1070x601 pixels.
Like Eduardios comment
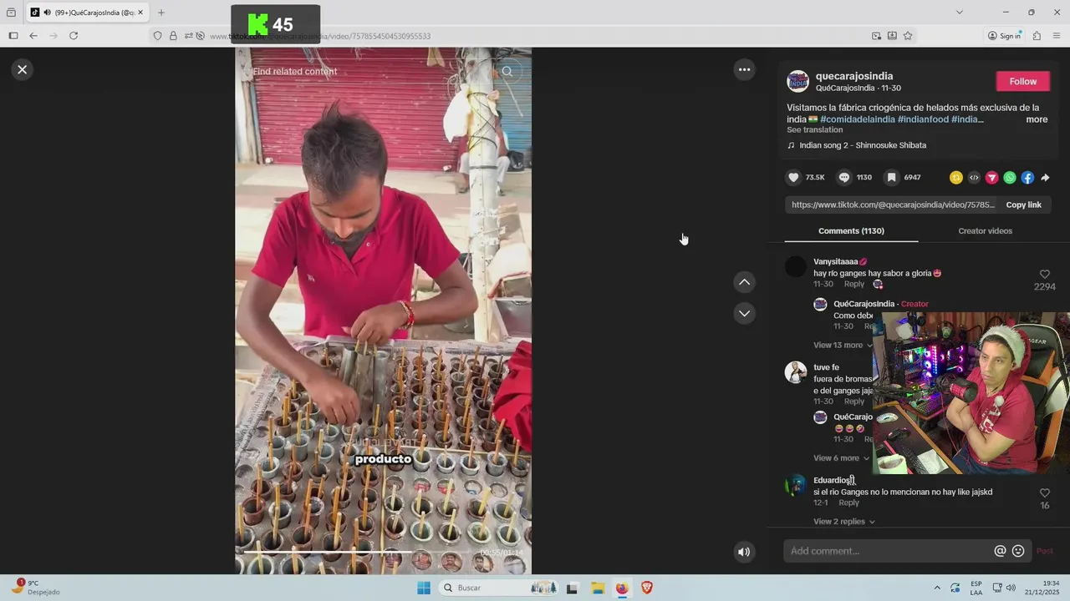pyautogui.click(x=1044, y=493)
